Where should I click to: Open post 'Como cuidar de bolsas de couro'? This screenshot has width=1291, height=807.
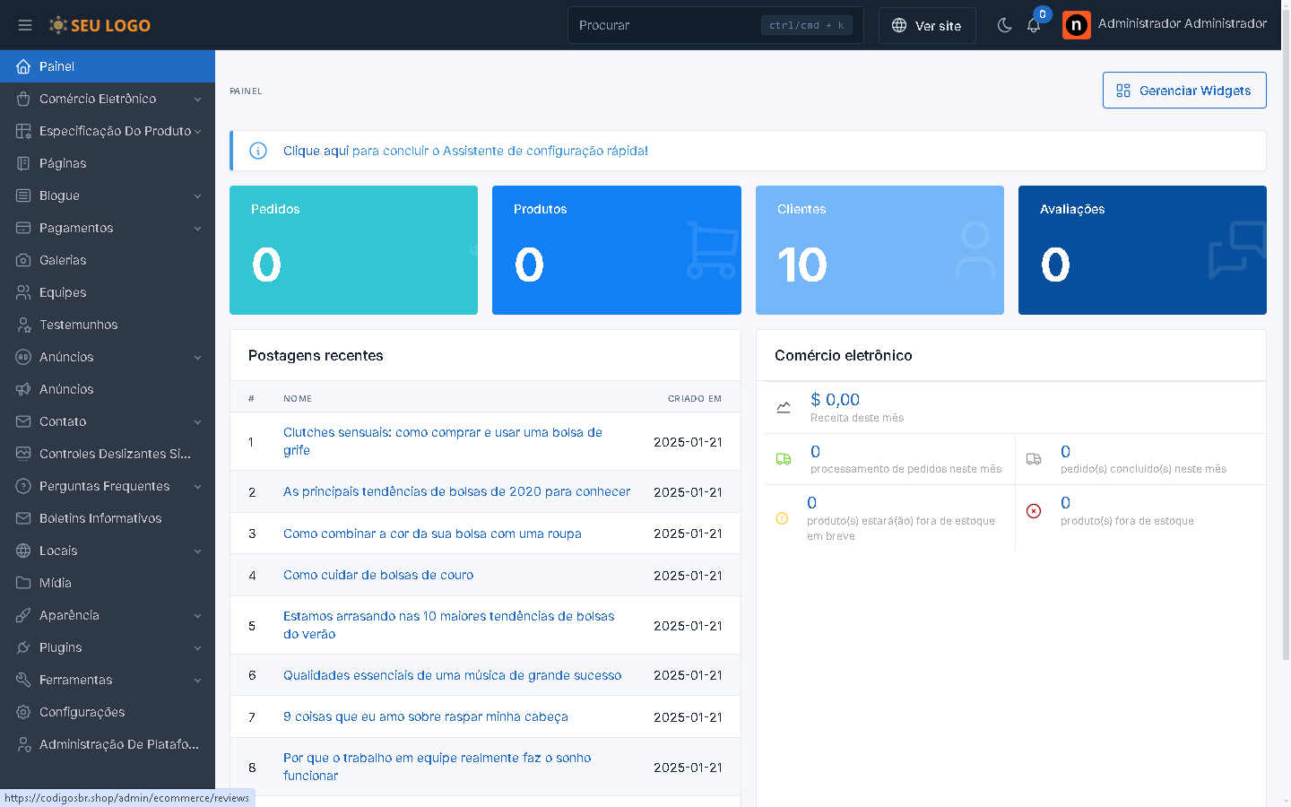pos(378,575)
